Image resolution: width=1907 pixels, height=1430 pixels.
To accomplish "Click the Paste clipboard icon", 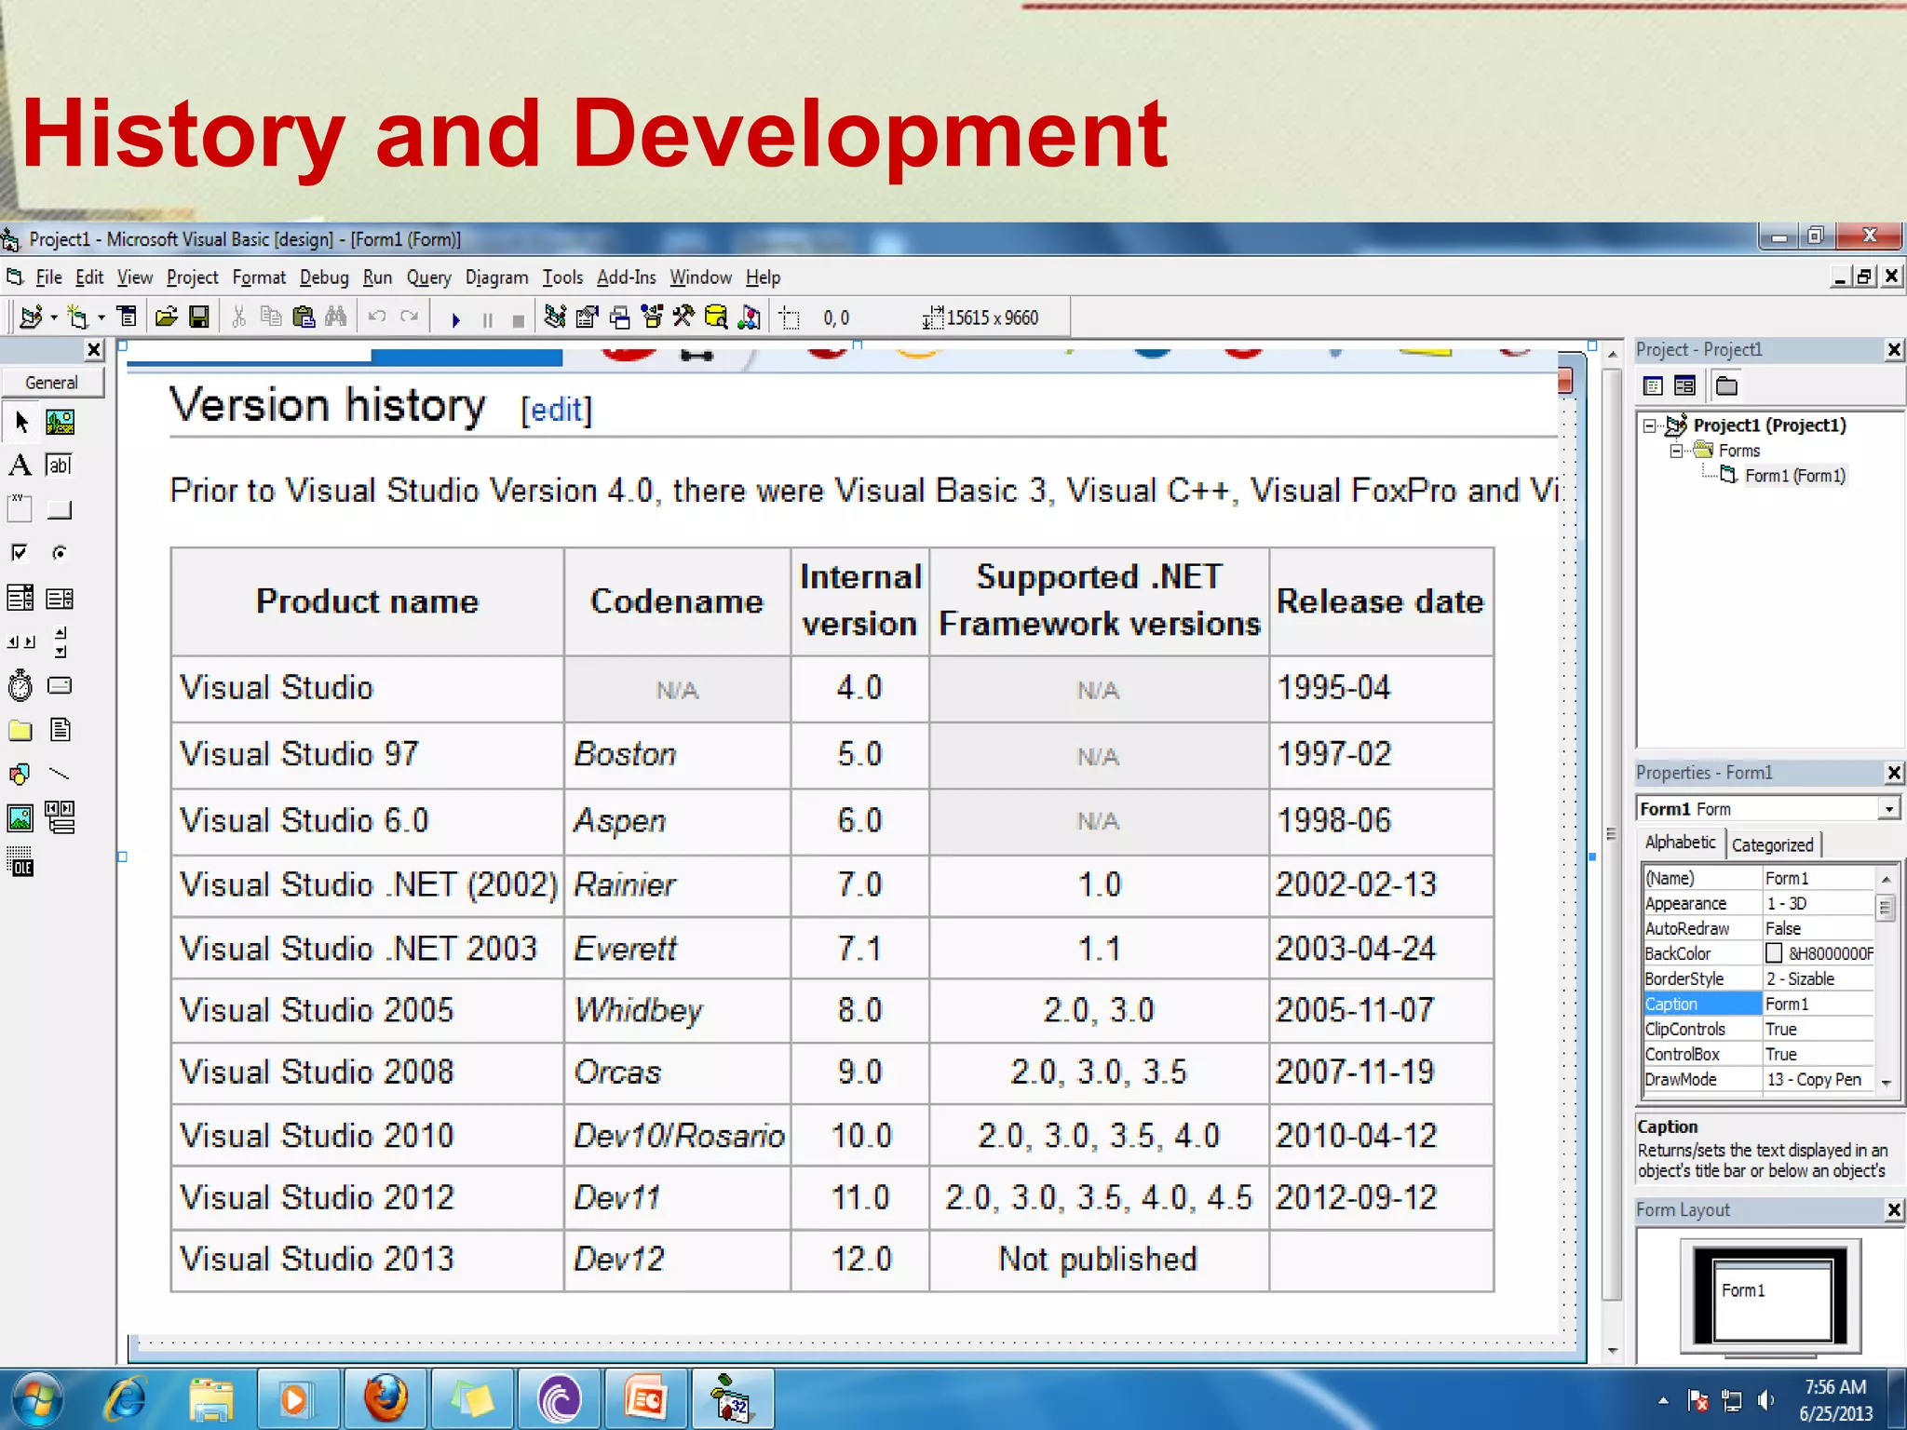I will 304,317.
